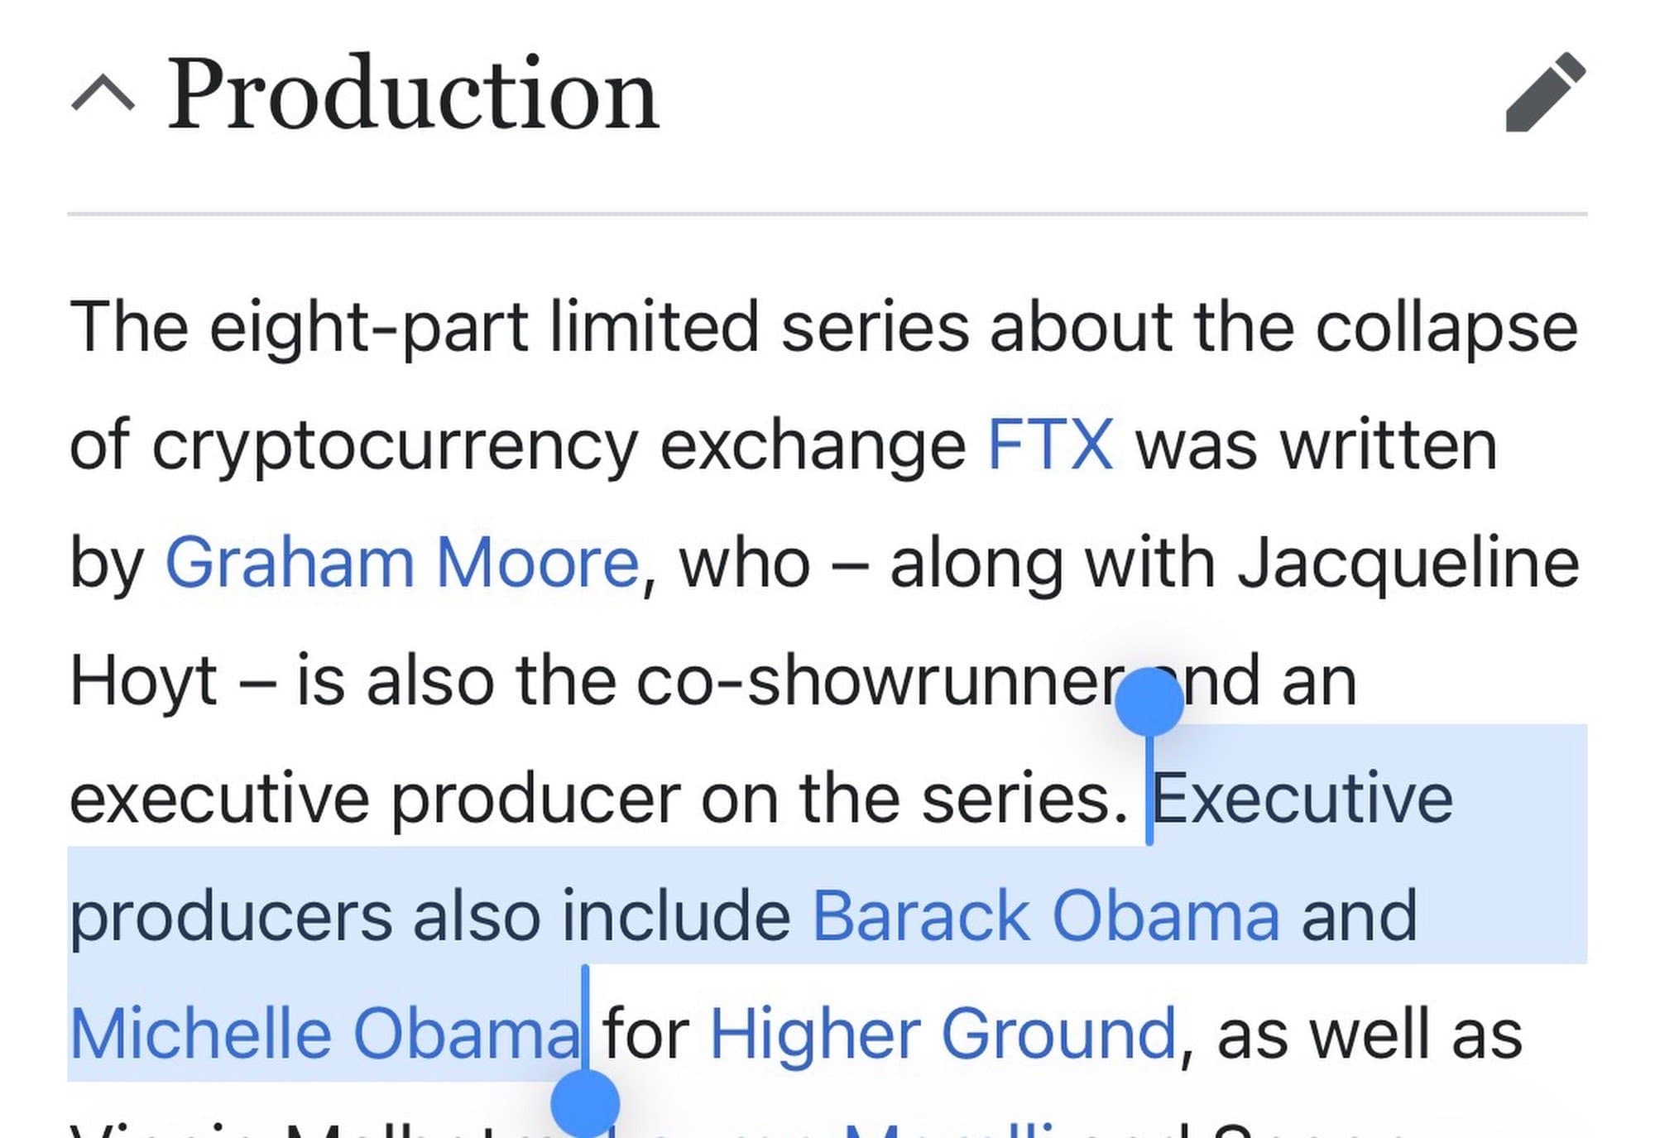Tap the selection end handle
This screenshot has width=1655, height=1138.
(x=585, y=1102)
